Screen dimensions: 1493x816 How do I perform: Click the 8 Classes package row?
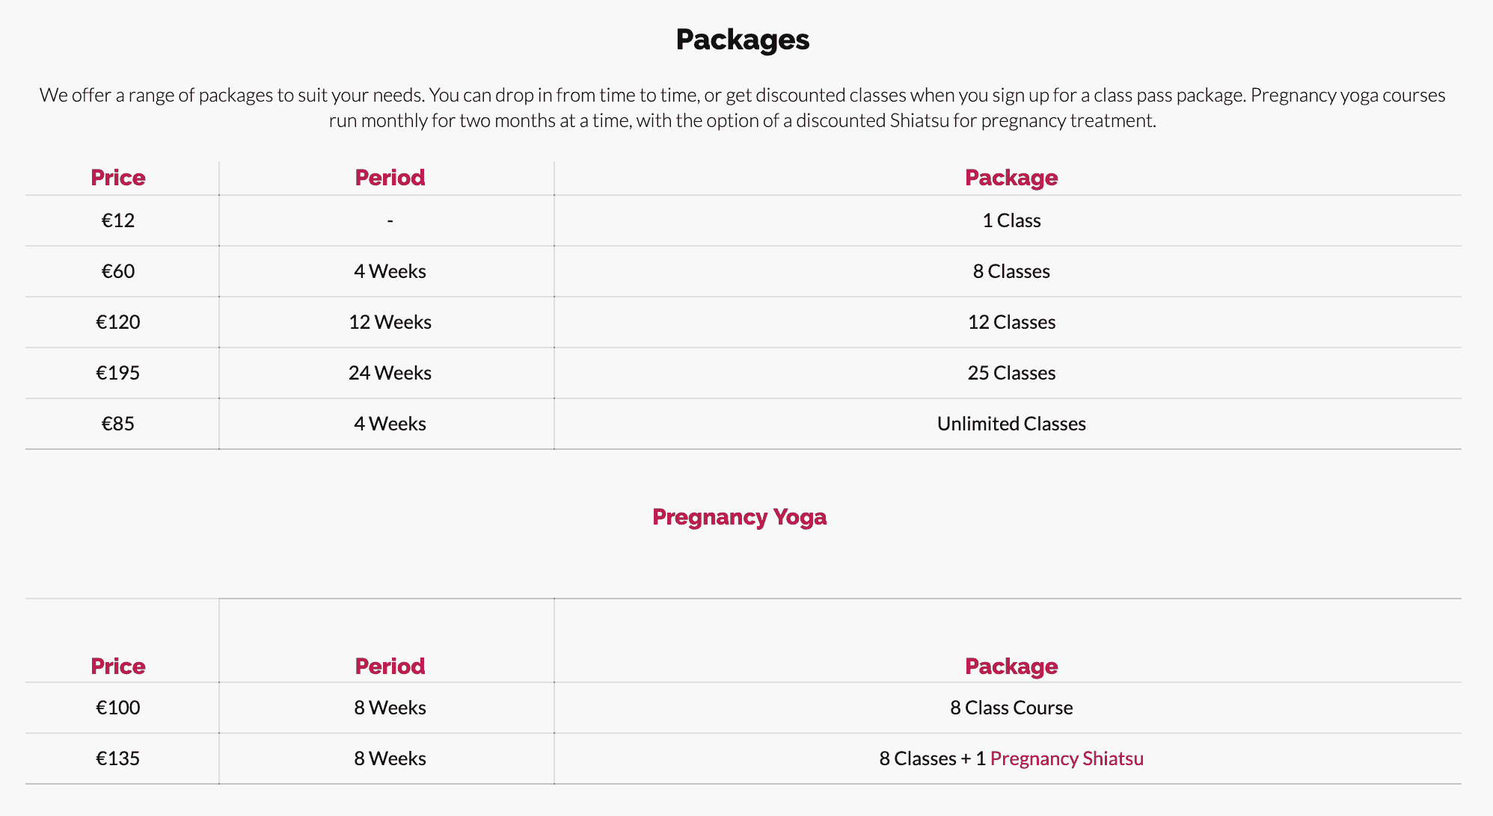point(744,271)
